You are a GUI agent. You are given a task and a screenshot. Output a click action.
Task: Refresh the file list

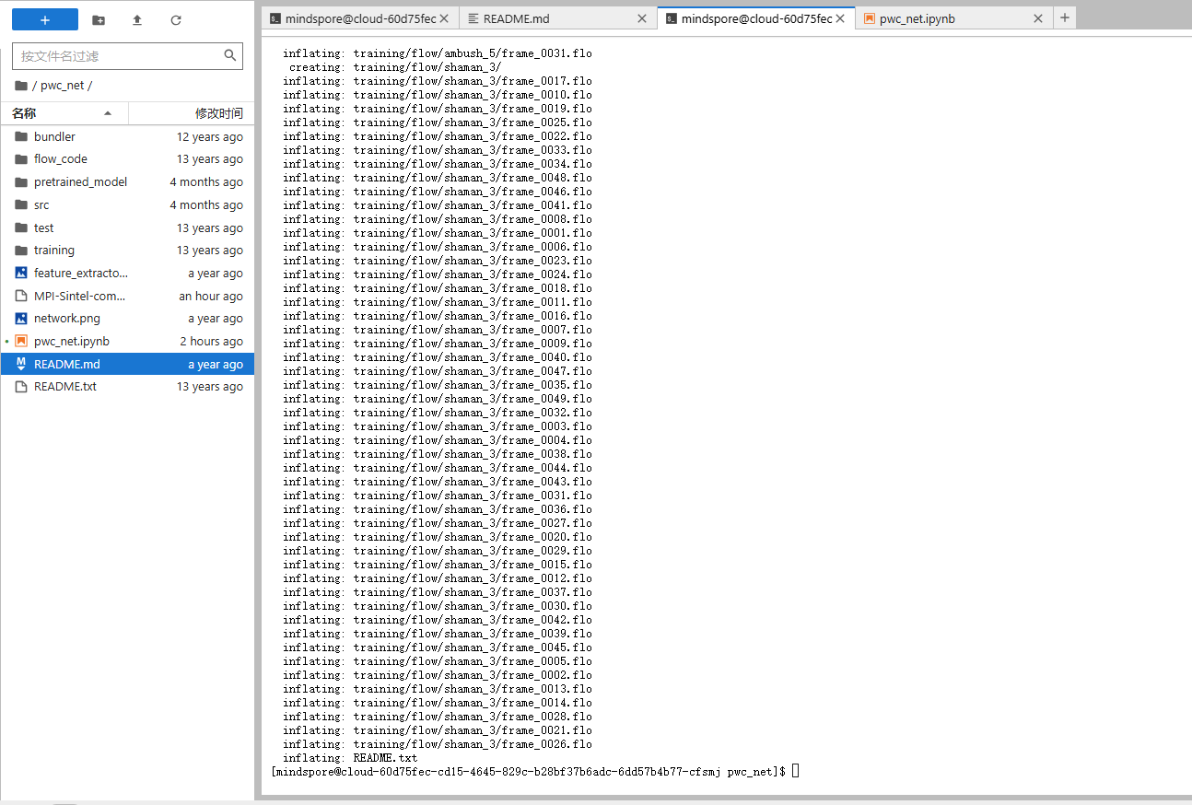click(x=175, y=19)
